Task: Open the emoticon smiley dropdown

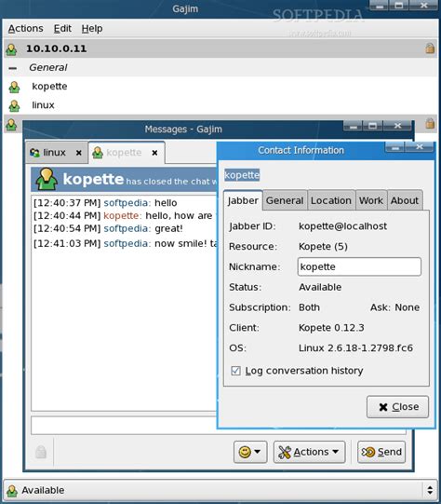Action: pos(250,452)
